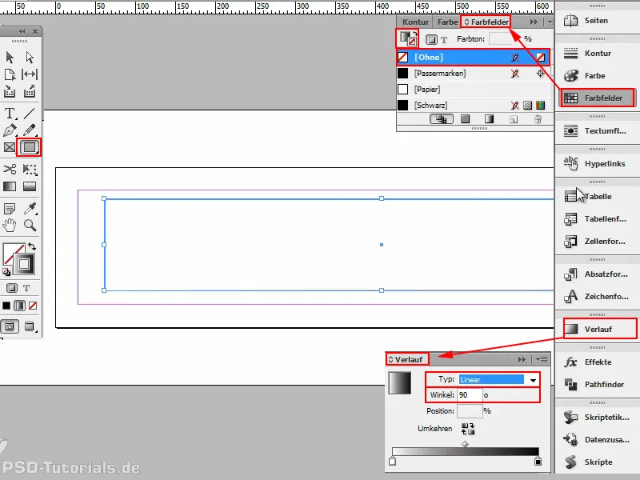Image resolution: width=640 pixels, height=480 pixels.
Task: Select the Pen tool
Action: [9, 128]
